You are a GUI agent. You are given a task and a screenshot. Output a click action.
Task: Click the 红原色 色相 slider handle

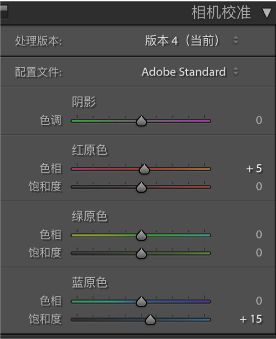coord(144,169)
